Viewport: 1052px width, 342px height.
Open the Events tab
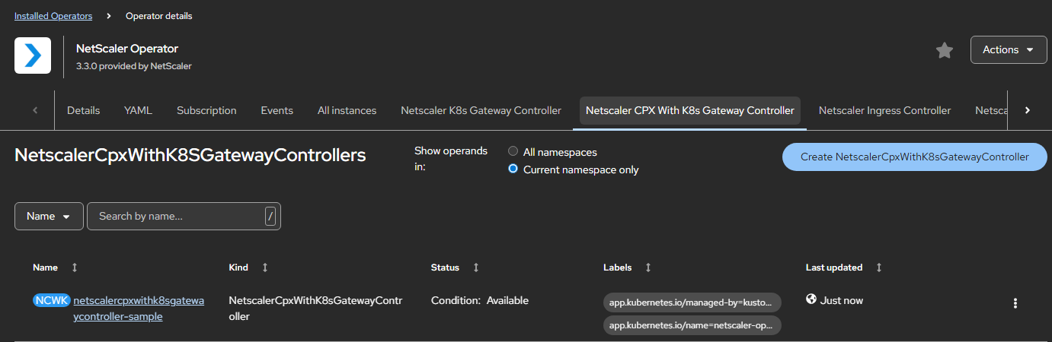click(x=277, y=111)
